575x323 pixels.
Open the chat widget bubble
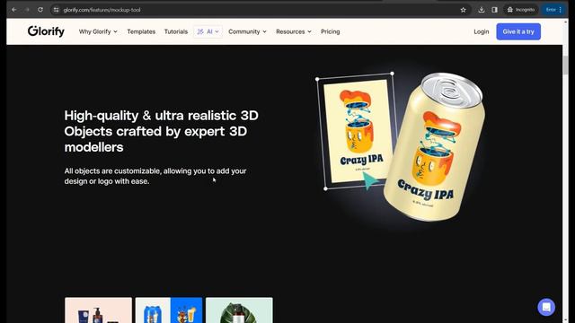pyautogui.click(x=546, y=307)
